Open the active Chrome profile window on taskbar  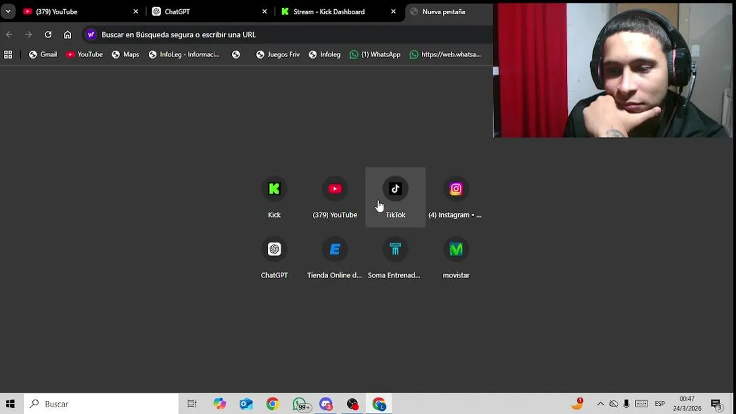coord(379,404)
